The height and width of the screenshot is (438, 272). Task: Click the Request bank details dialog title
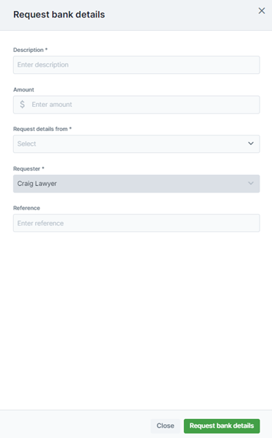click(59, 15)
